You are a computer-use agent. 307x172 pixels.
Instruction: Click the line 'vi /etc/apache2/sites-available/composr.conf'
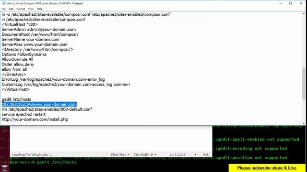coord(44,19)
